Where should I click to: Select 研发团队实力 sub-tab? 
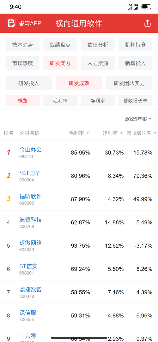click(129, 83)
